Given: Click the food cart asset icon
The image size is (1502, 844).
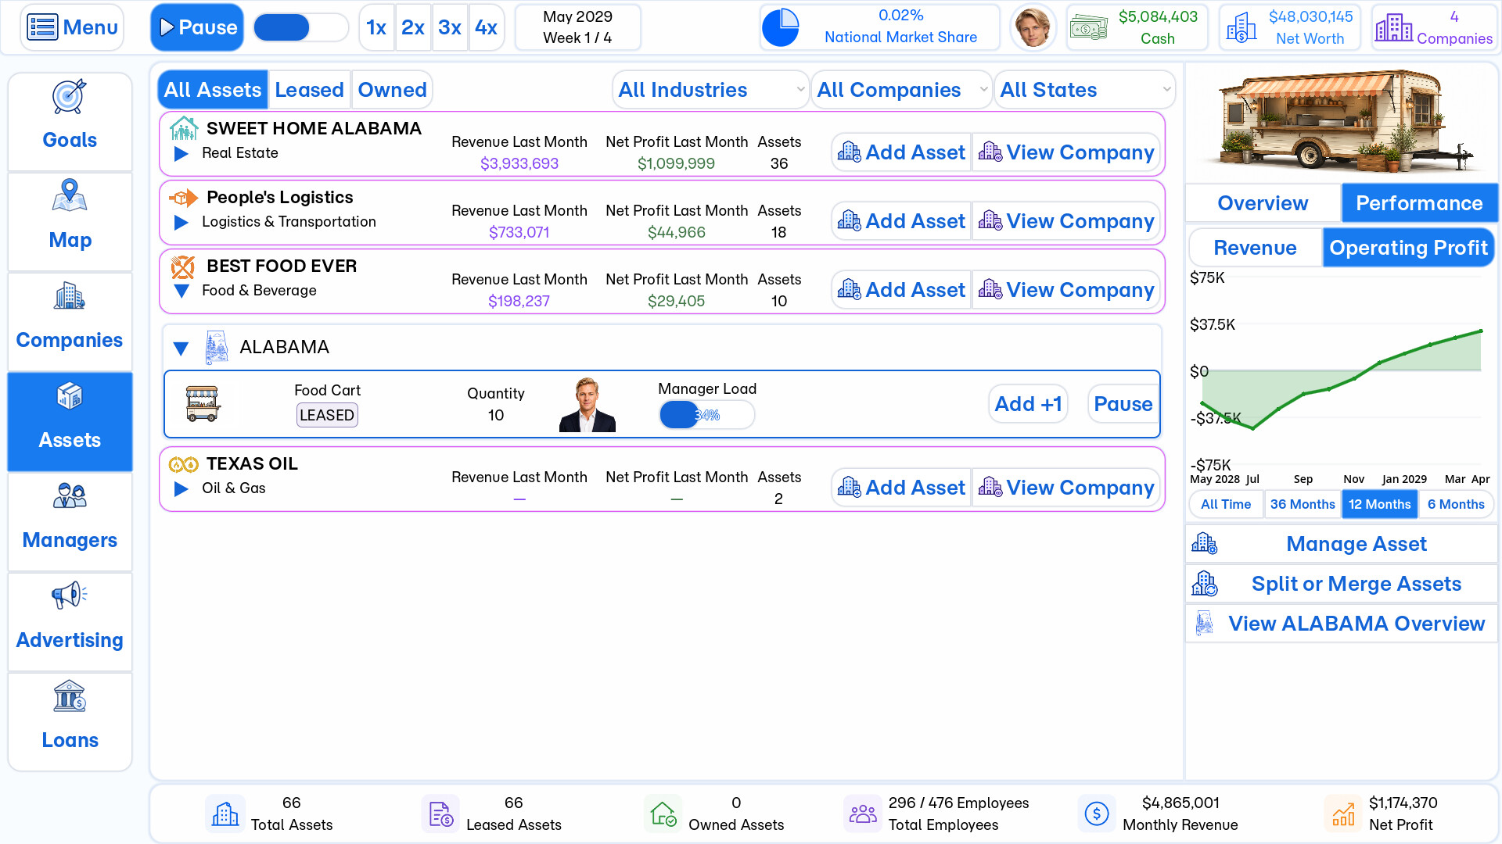Looking at the screenshot, I should 203,404.
